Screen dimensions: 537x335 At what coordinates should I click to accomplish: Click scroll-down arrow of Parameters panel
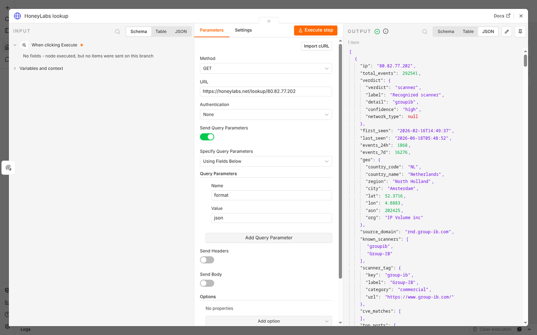340,322
